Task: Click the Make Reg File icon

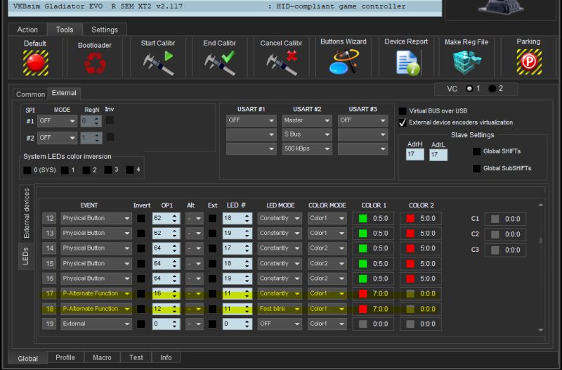Action: tap(466, 63)
